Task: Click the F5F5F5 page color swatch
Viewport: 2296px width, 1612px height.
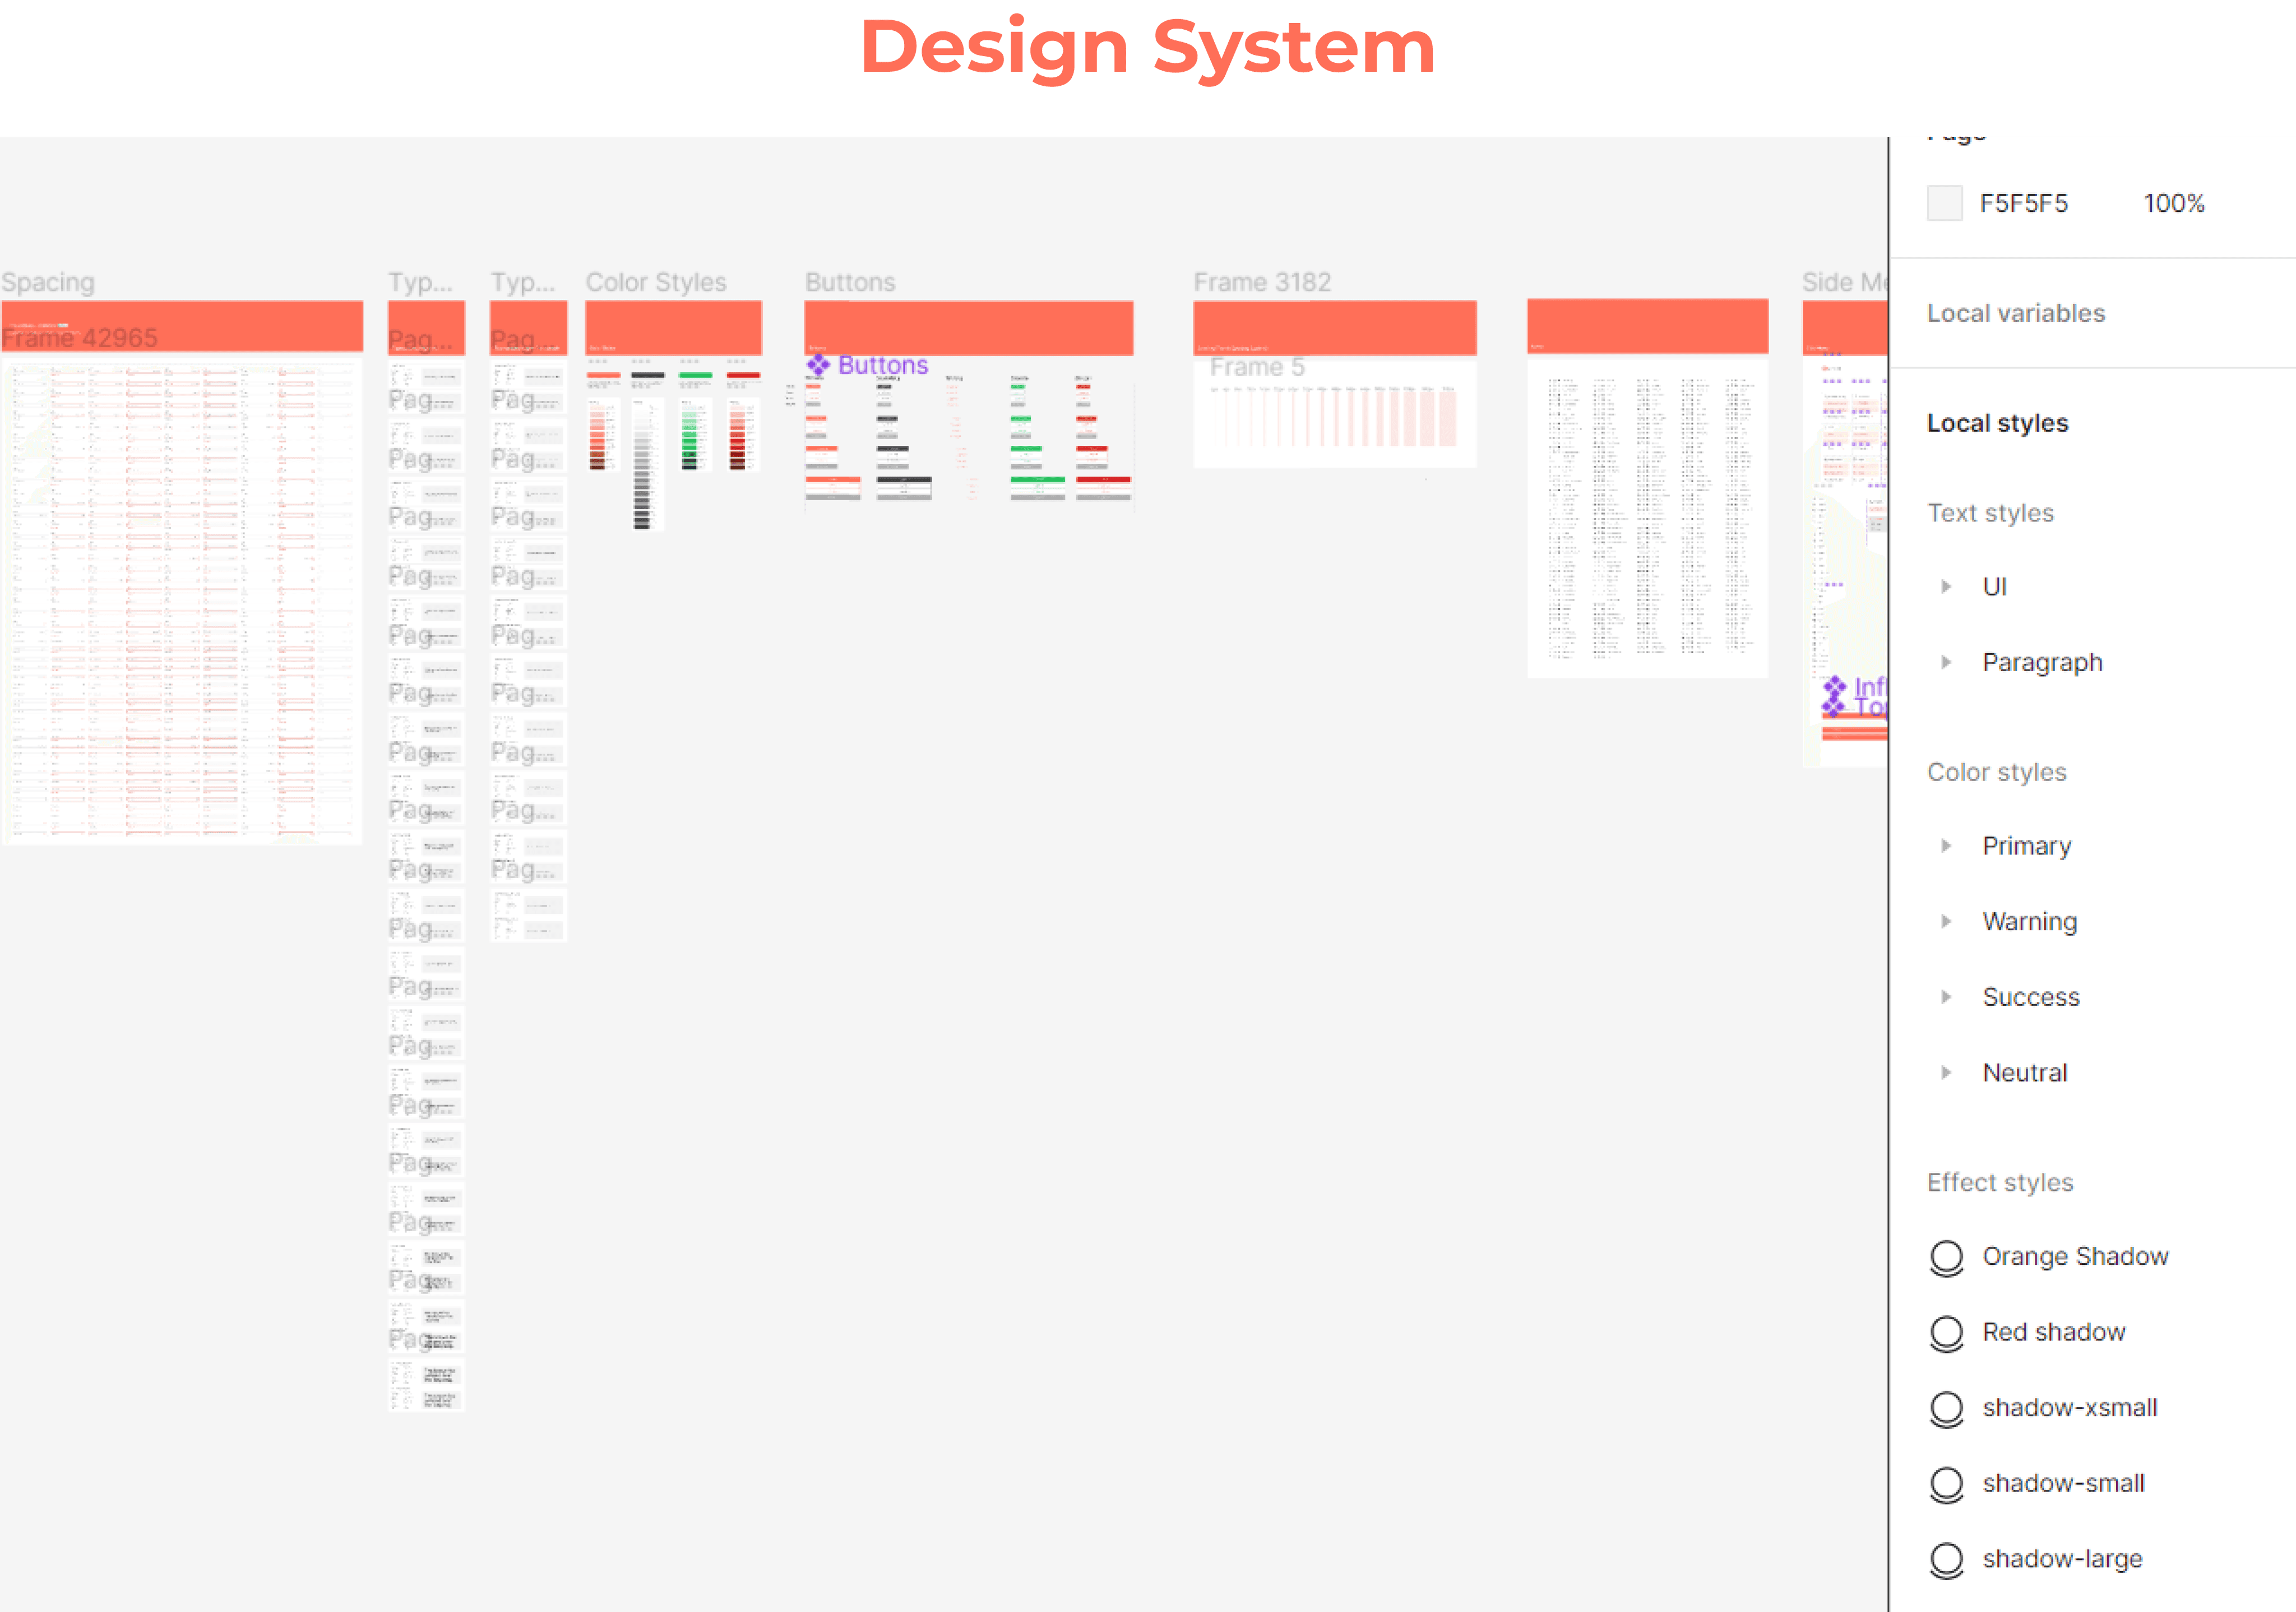Action: [1944, 203]
